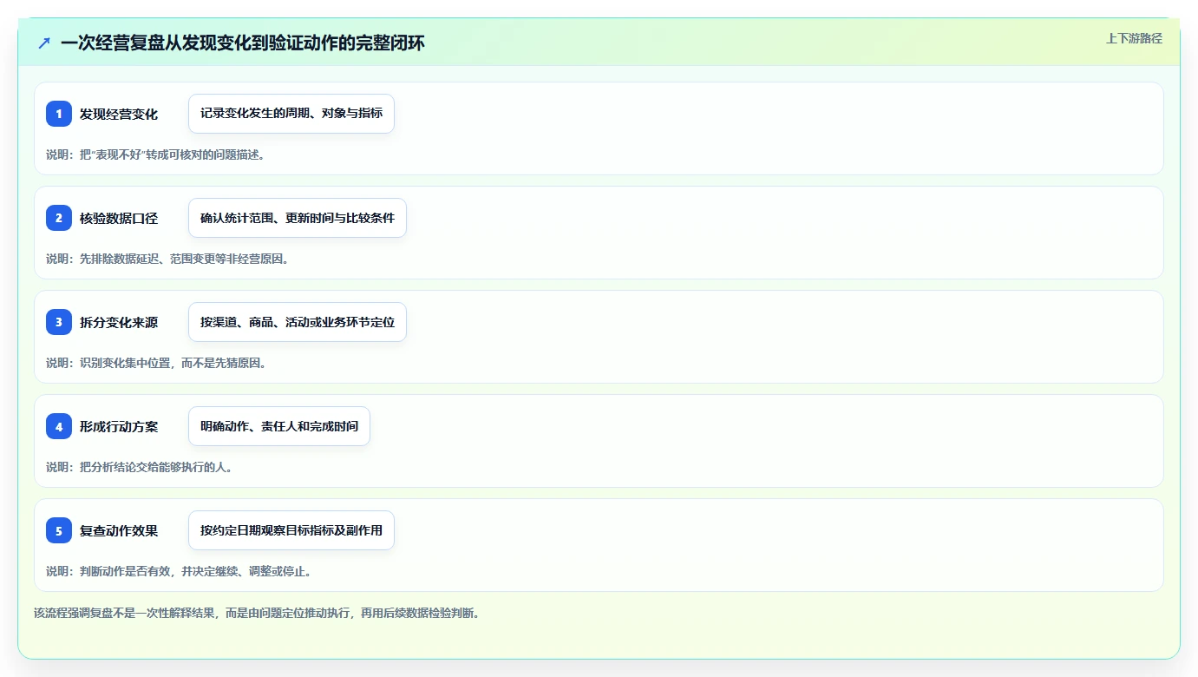Image resolution: width=1198 pixels, height=677 pixels.
Task: Select the 确认统计范围、更新时间与比较条件 chip
Action: pos(298,218)
